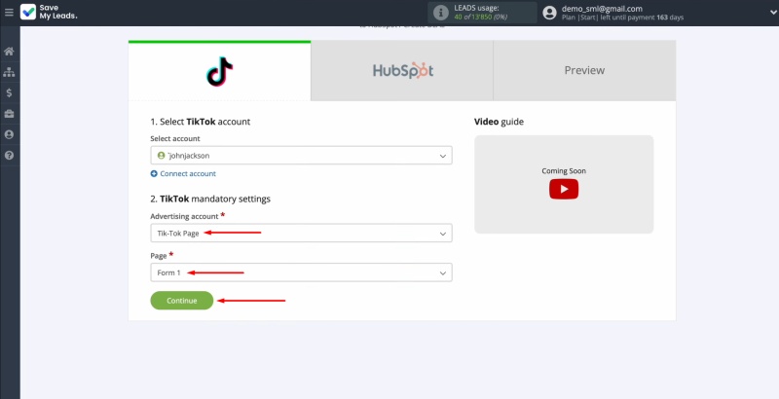Viewport: 779px width, 399px height.
Task: Click the account avatar icon in header
Action: 549,13
